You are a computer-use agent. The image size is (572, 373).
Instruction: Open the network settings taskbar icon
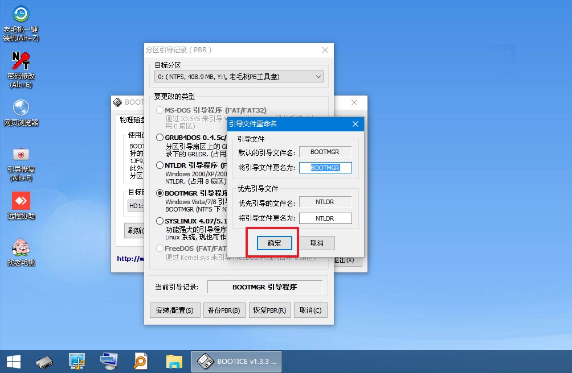[x=76, y=362]
